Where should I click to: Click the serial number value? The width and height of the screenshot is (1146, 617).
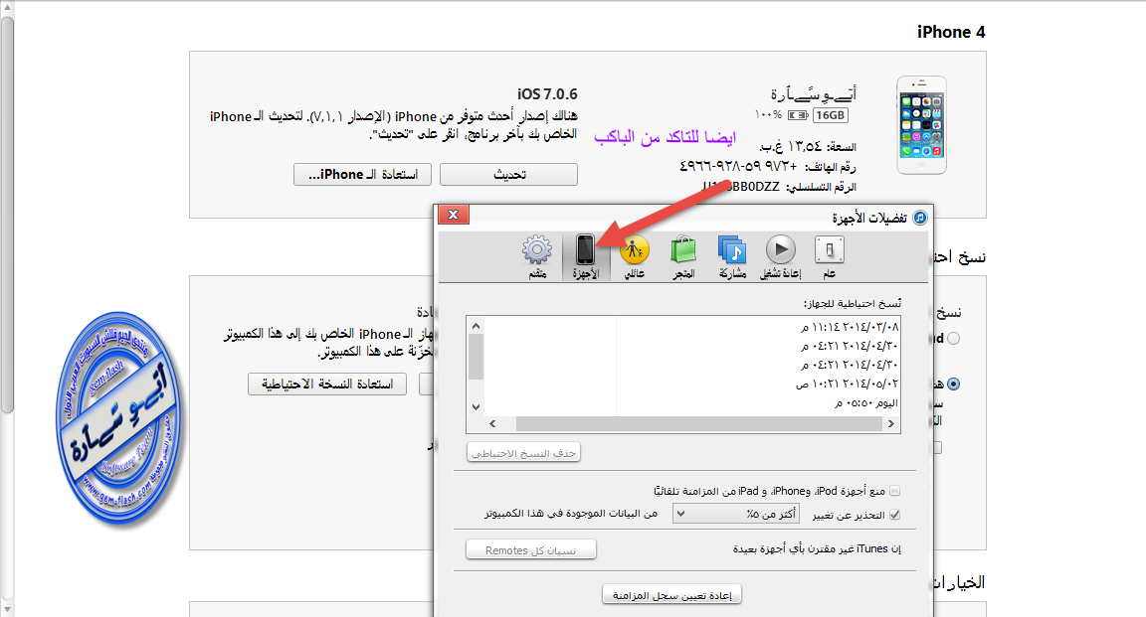pos(740,187)
